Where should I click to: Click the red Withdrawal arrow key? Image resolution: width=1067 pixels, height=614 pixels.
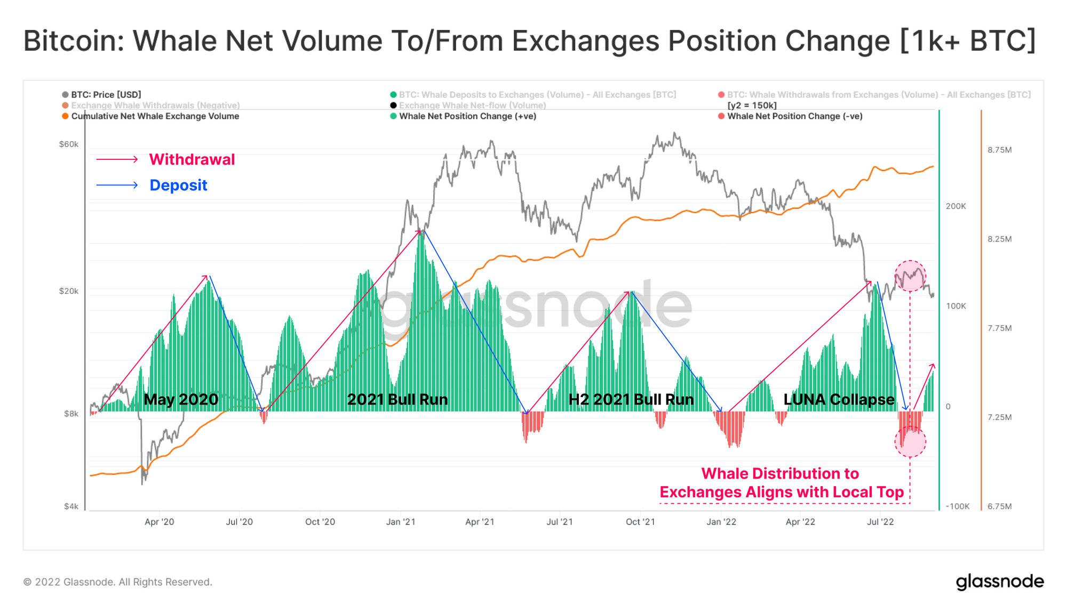pos(117,159)
